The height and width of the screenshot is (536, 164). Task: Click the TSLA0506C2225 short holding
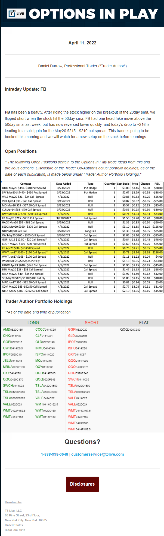[x=79, y=392]
